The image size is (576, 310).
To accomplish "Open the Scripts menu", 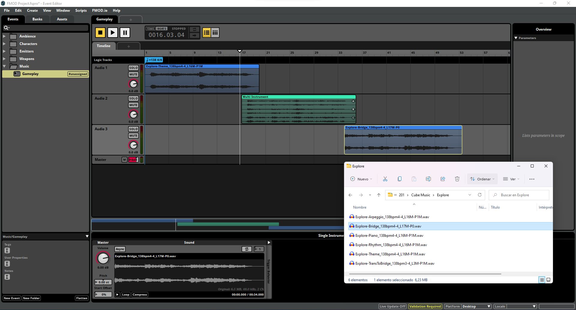I will coord(81,11).
